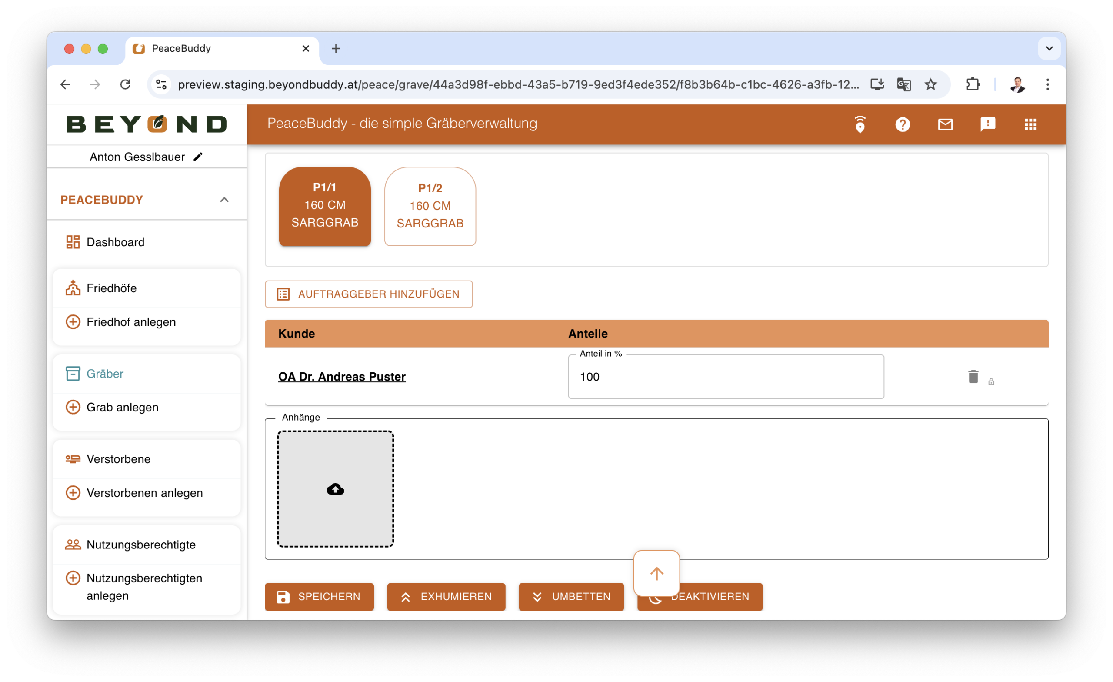This screenshot has height=682, width=1113.
Task: Click the small lock icon beside trash
Action: click(991, 382)
